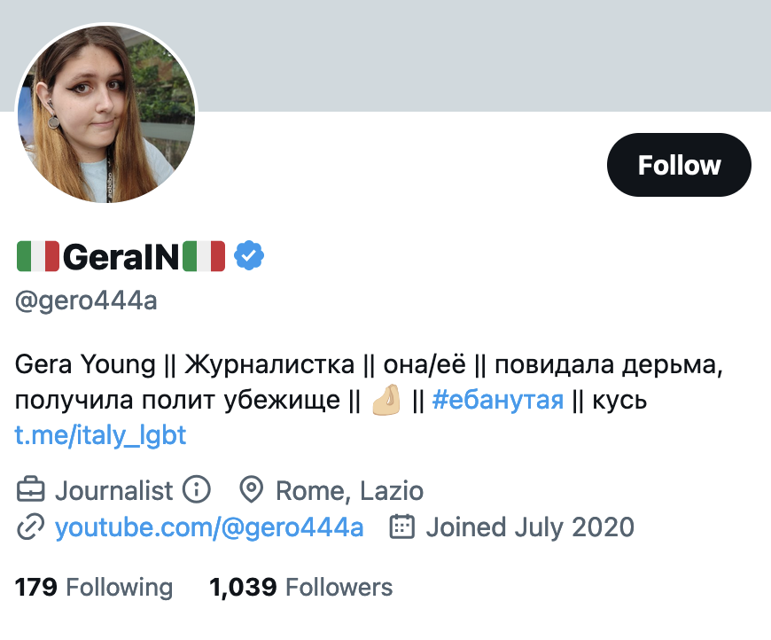Click the calendar joined-date icon
This screenshot has height=640, width=771.
pyautogui.click(x=402, y=527)
